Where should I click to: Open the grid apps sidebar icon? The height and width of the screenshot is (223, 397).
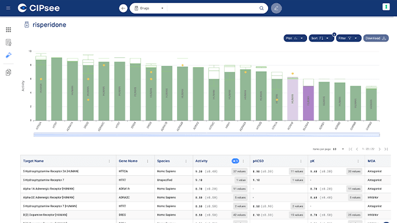(8, 30)
